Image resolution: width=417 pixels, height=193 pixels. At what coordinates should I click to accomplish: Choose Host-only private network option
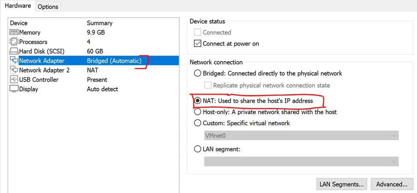coord(197,112)
